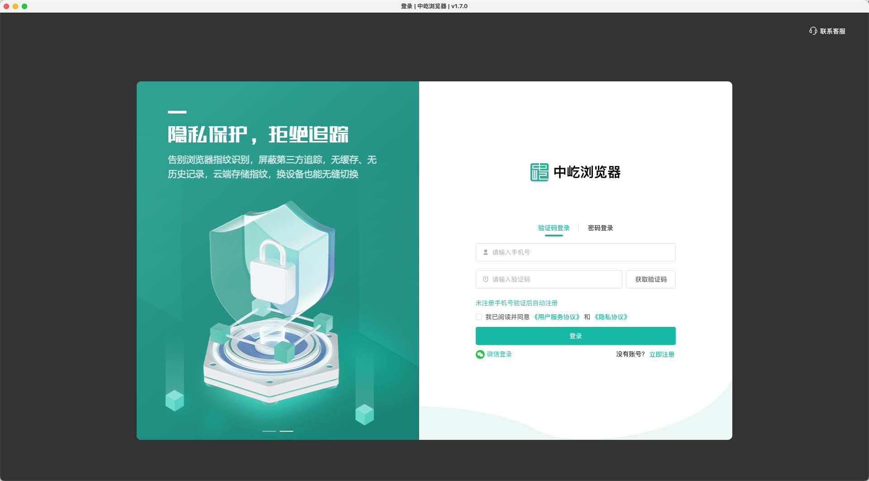Click the headset customer service icon
Screen dimensions: 869x481
point(813,31)
